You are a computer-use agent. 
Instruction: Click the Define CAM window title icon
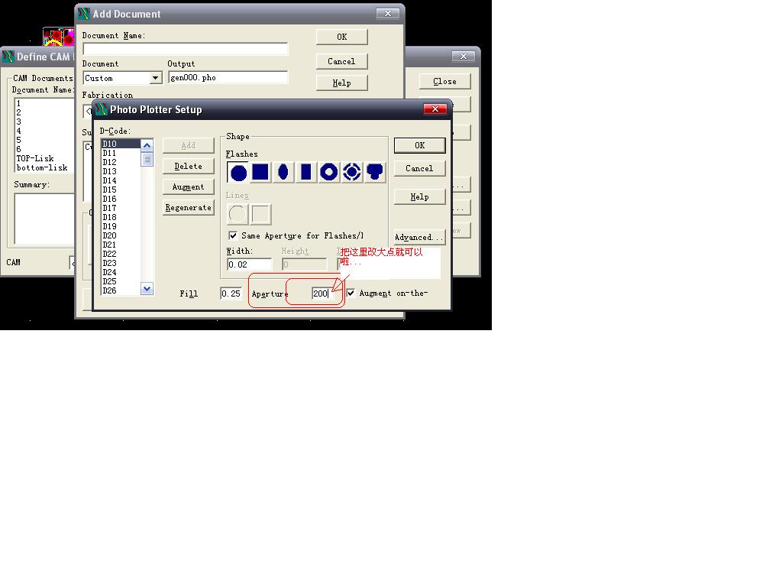coord(8,57)
